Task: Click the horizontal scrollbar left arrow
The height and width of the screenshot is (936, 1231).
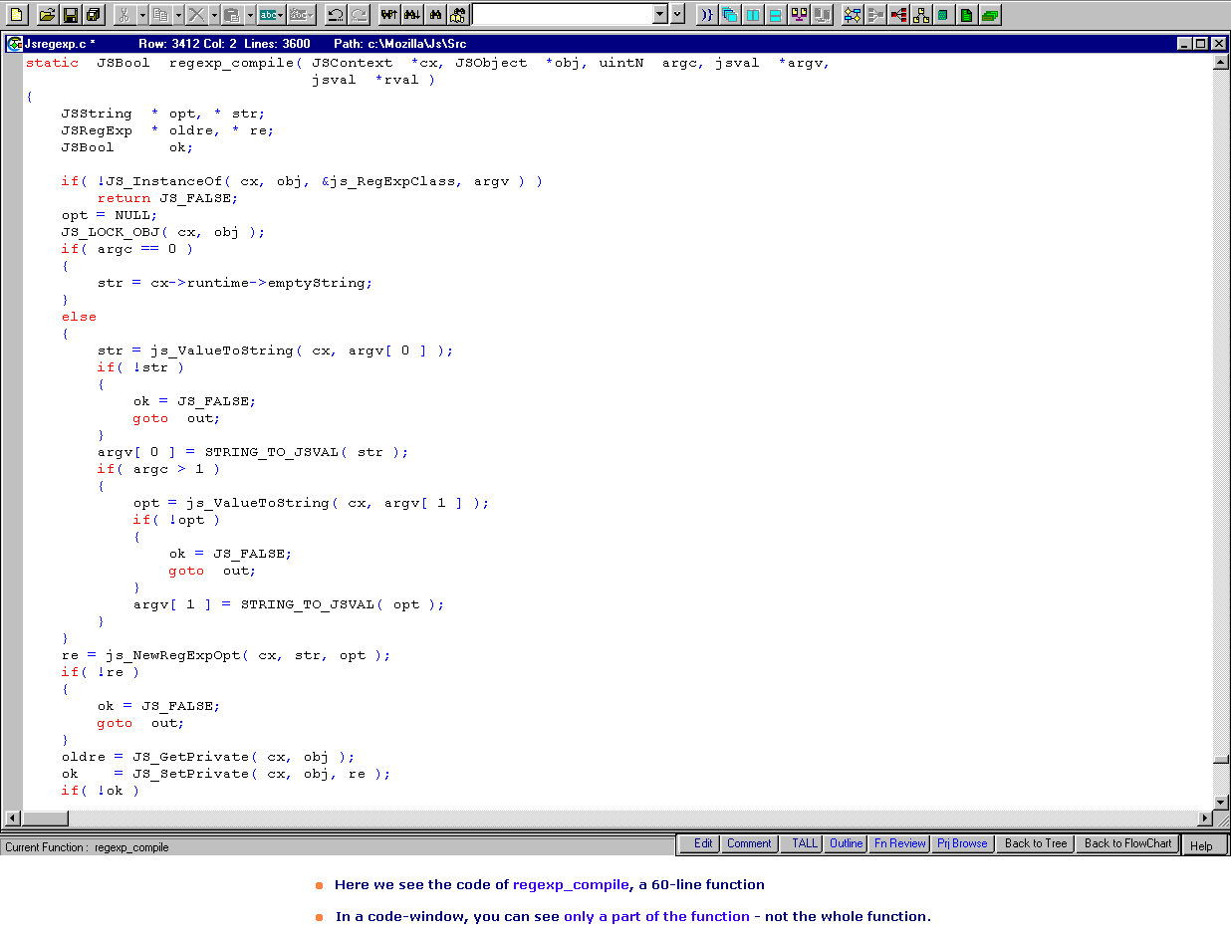Action: click(13, 819)
